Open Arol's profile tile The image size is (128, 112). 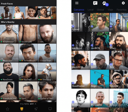point(119,60)
